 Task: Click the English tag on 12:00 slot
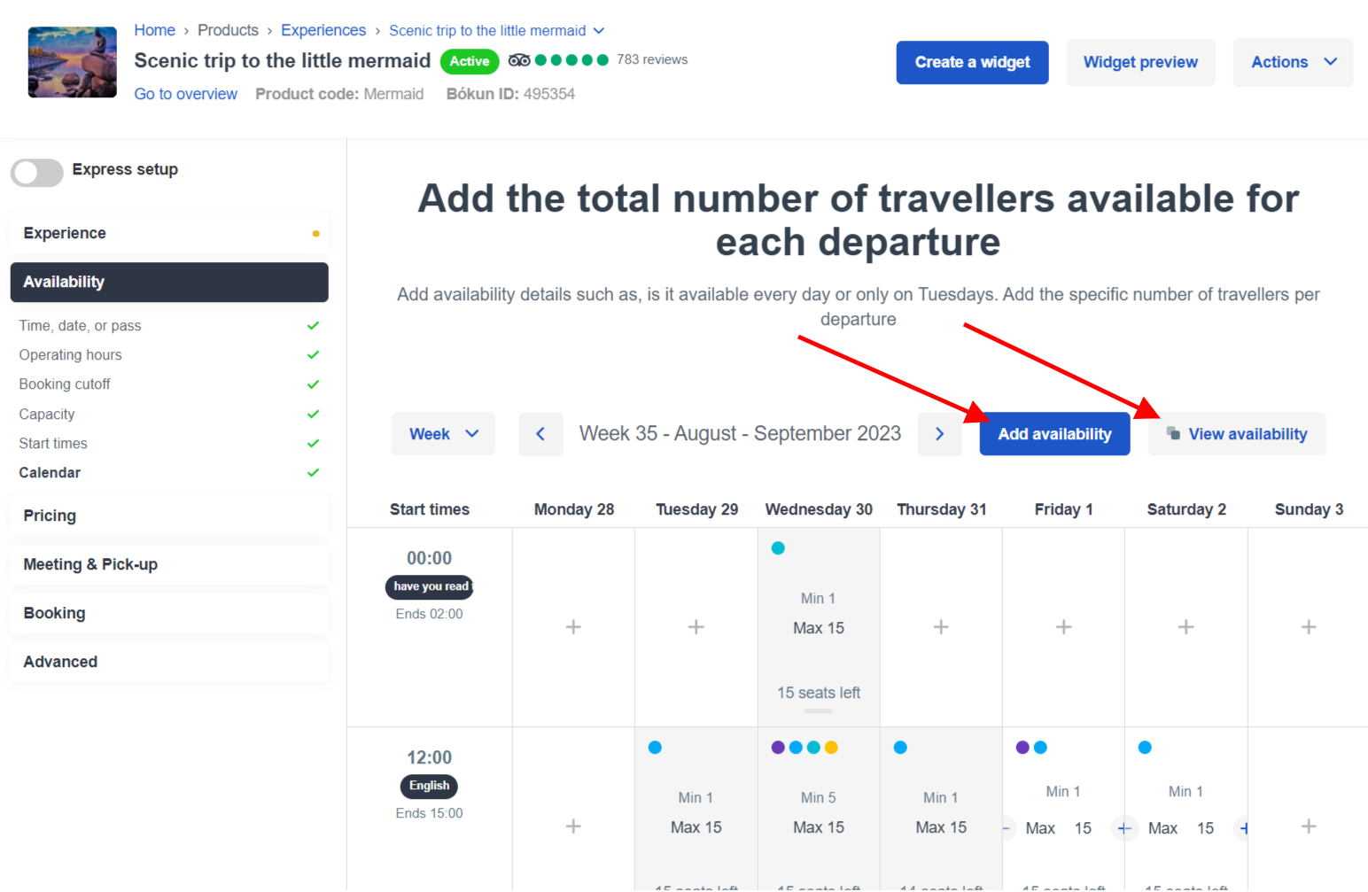click(x=429, y=786)
